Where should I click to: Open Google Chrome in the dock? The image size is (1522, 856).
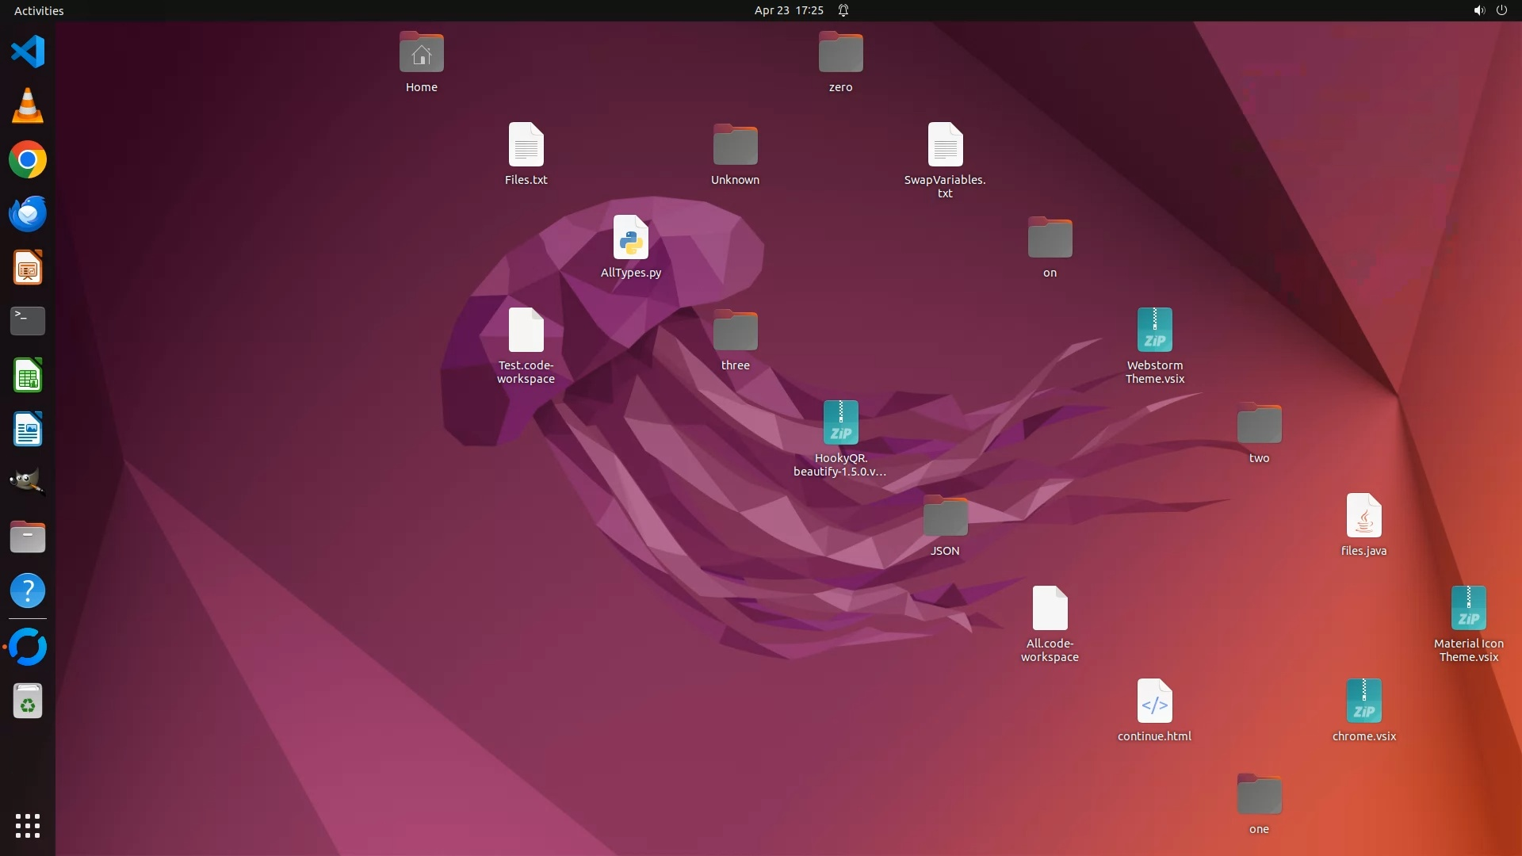pos(28,160)
